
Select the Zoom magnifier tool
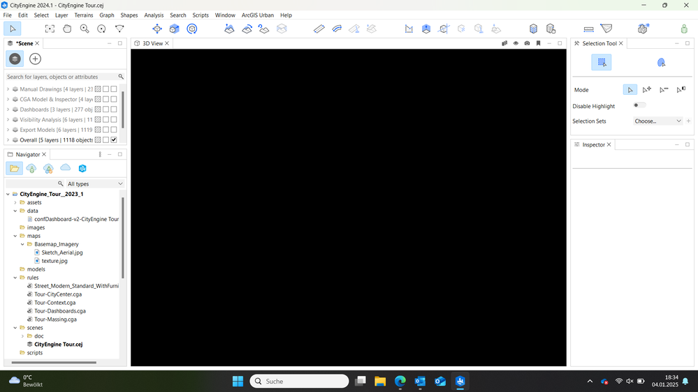pyautogui.click(x=85, y=29)
